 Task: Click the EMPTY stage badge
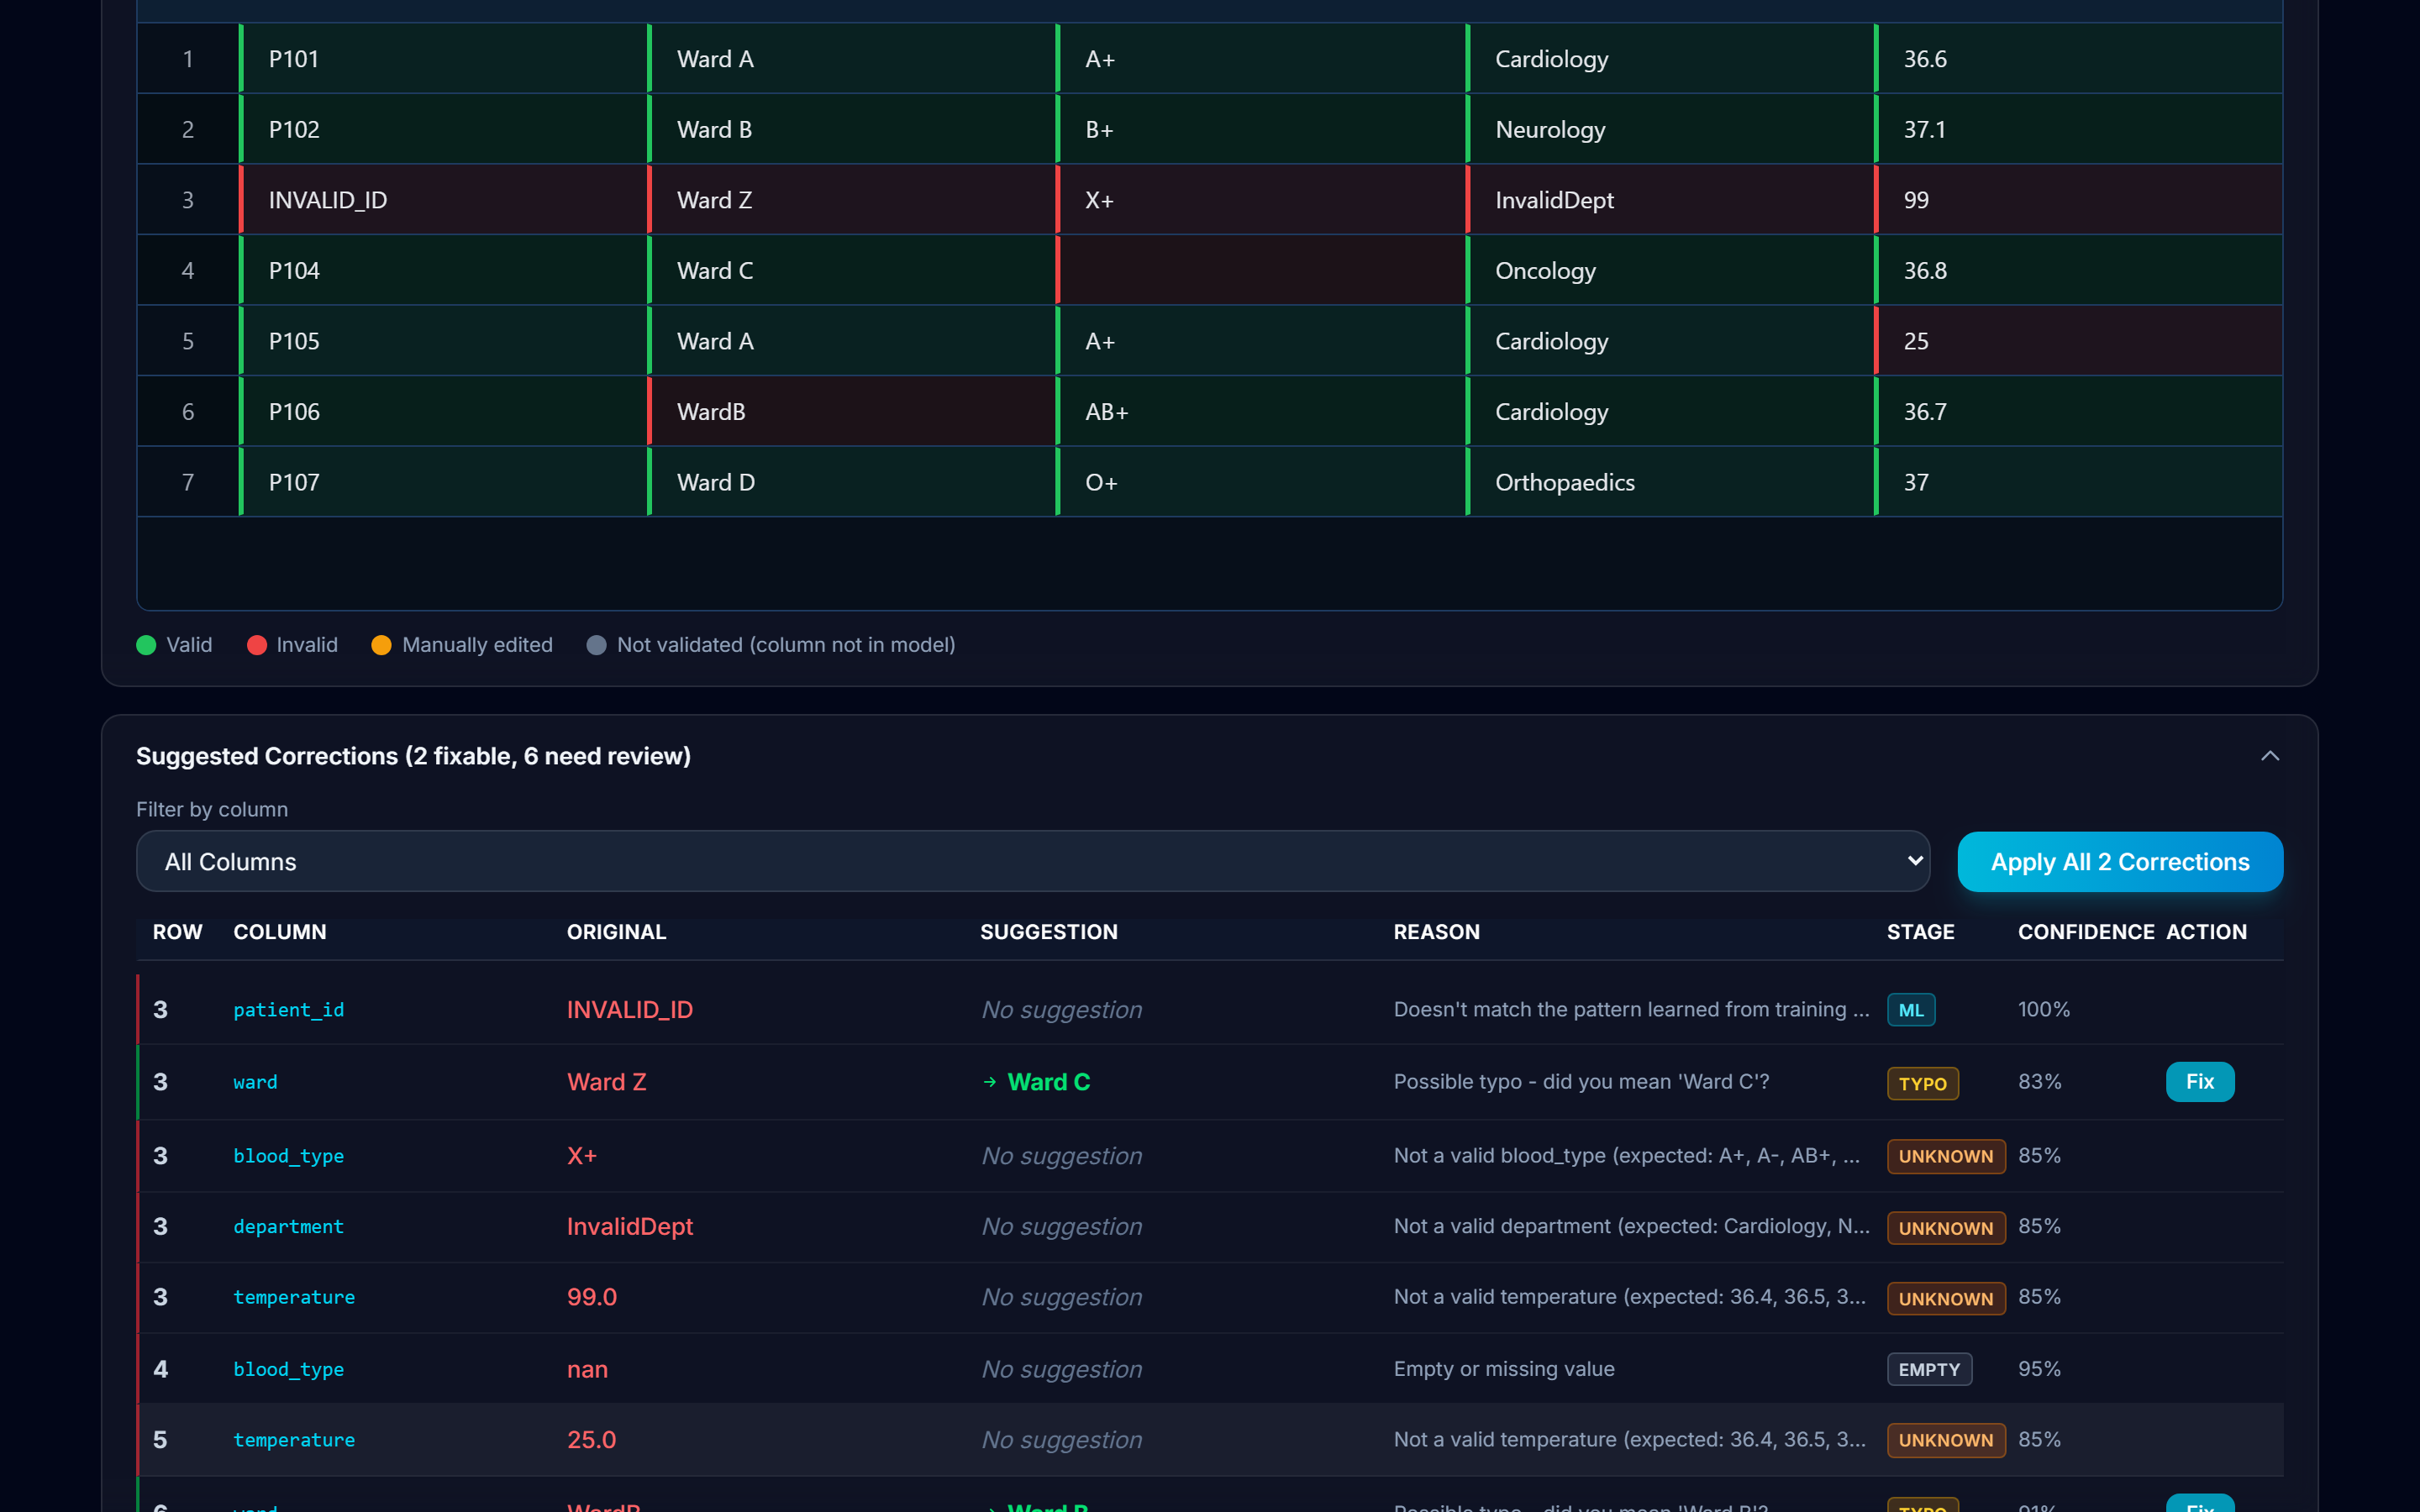[x=1929, y=1369]
